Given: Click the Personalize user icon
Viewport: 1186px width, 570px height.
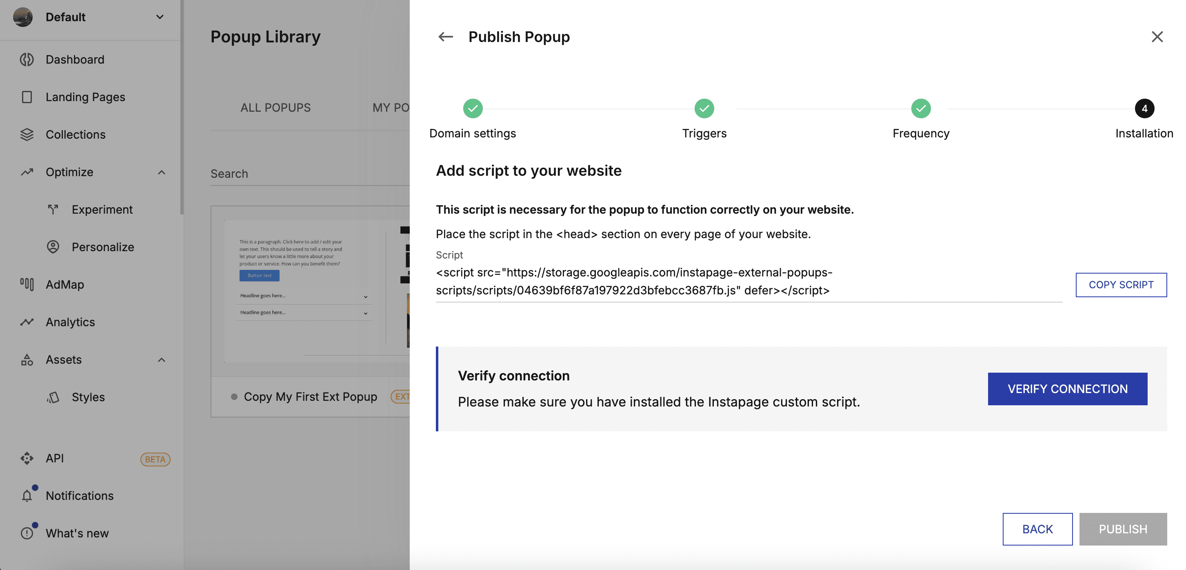Looking at the screenshot, I should tap(53, 247).
